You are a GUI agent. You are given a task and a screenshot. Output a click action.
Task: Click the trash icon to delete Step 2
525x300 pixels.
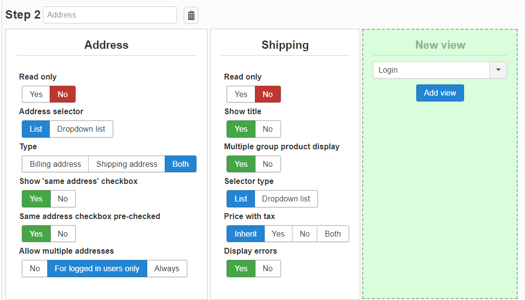[191, 16]
